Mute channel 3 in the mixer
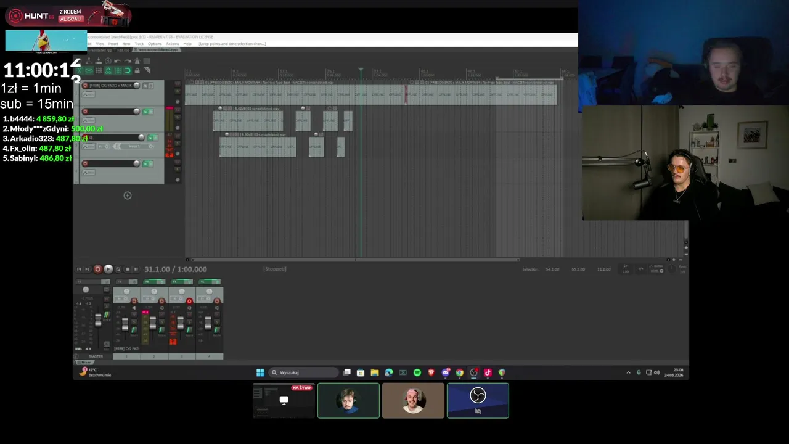 [x=189, y=314]
